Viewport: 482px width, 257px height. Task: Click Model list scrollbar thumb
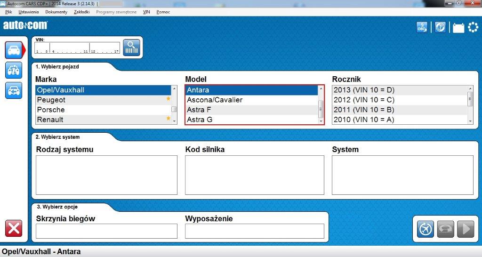point(321,109)
